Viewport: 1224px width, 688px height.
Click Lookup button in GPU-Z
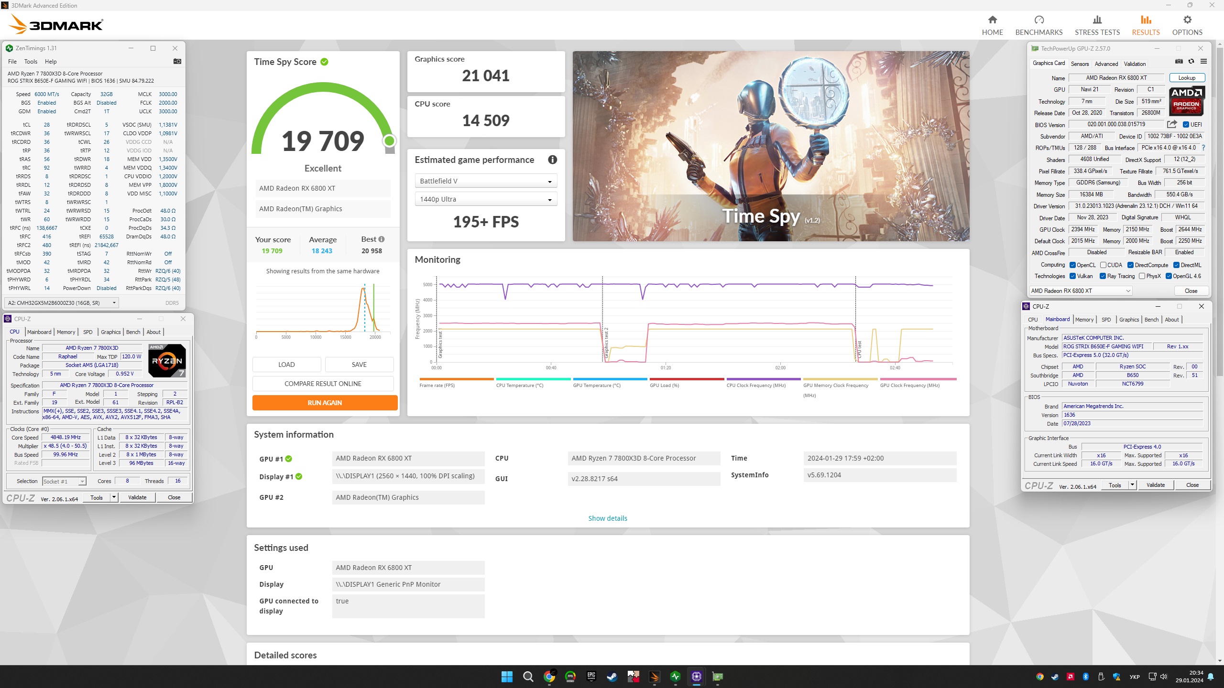tap(1187, 78)
